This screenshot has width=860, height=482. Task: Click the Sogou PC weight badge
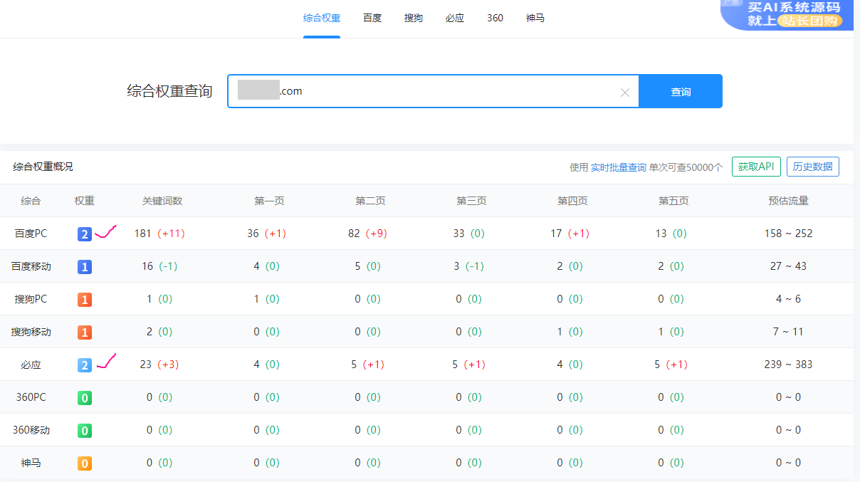(x=85, y=300)
